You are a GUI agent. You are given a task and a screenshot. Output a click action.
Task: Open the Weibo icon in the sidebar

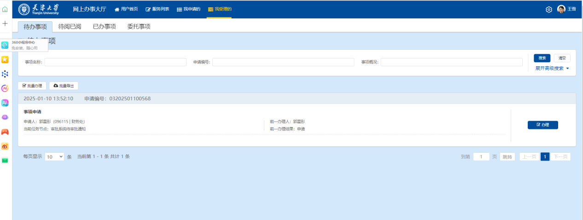click(5, 146)
